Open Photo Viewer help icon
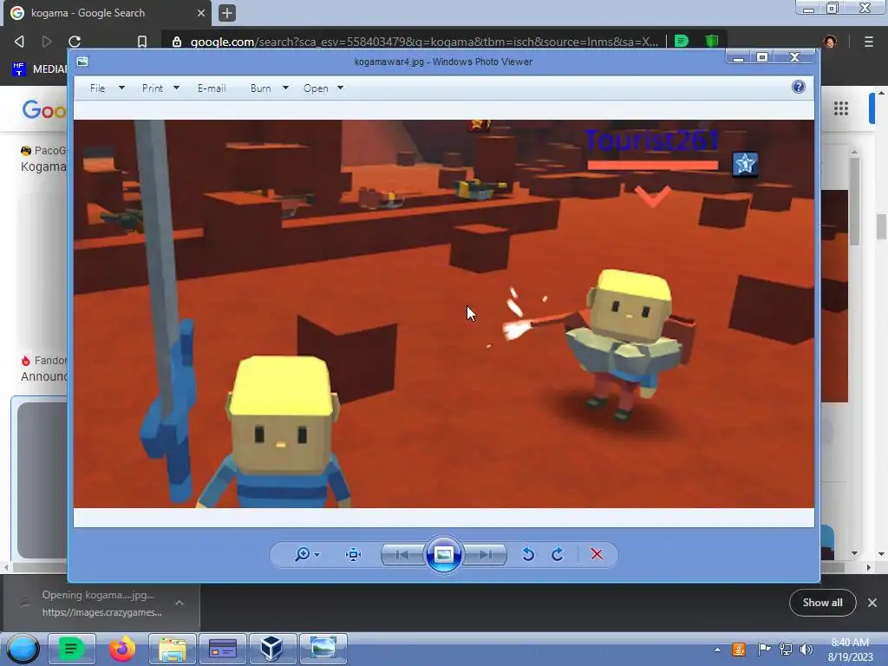 [x=798, y=87]
